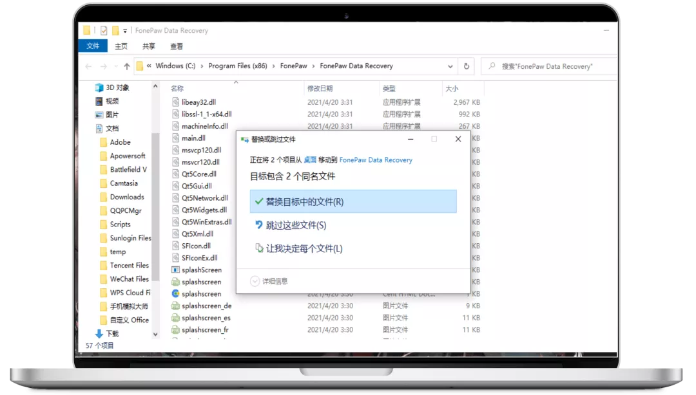Screen dimensions: 696x395
Task: Click the splashscreen HTML document browser icon
Action: [175, 293]
